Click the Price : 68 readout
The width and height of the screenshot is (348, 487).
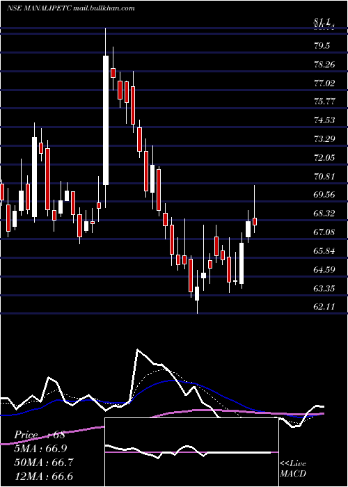[40, 435]
